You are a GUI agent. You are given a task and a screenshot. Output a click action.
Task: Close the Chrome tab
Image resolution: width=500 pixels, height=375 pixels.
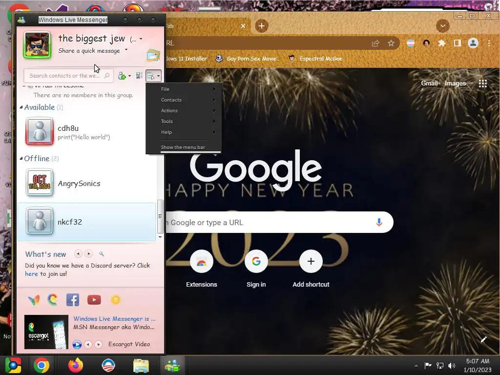click(x=243, y=26)
